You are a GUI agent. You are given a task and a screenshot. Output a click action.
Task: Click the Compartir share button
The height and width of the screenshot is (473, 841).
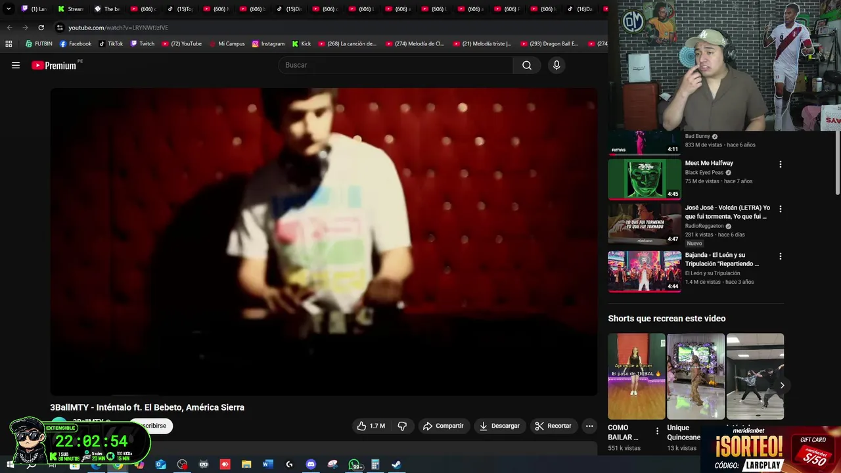(443, 426)
